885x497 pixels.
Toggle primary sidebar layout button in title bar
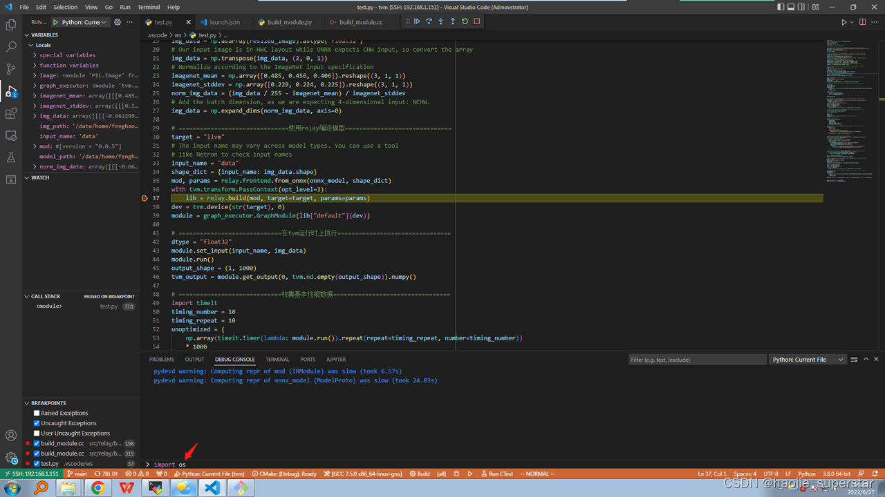click(781, 7)
